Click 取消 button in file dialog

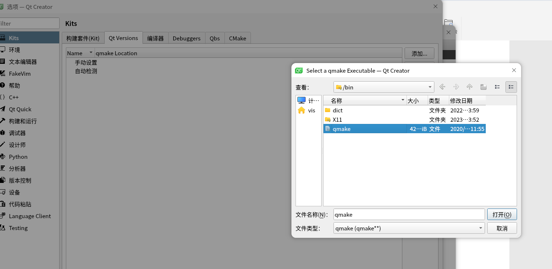pyautogui.click(x=502, y=228)
